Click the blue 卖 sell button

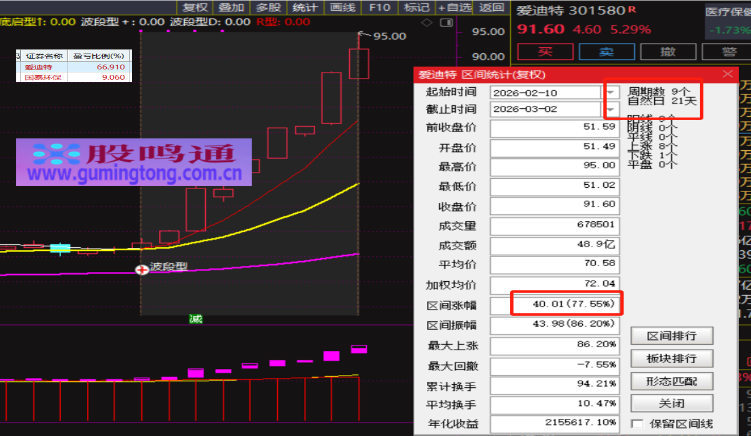point(606,52)
